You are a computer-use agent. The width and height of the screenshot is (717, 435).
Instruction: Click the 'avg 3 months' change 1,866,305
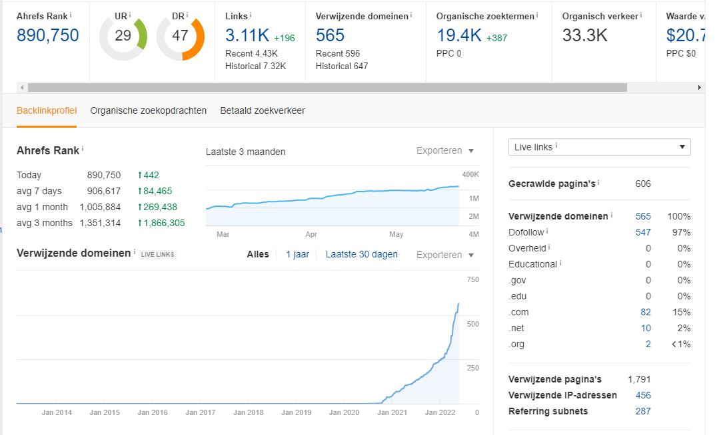pyautogui.click(x=162, y=223)
